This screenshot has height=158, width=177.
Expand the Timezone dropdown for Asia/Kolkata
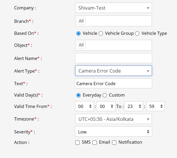(113, 119)
